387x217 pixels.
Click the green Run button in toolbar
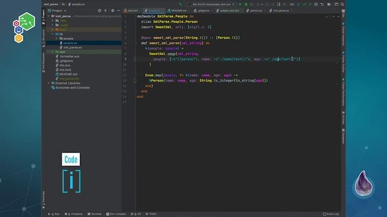pyautogui.click(x=240, y=4)
